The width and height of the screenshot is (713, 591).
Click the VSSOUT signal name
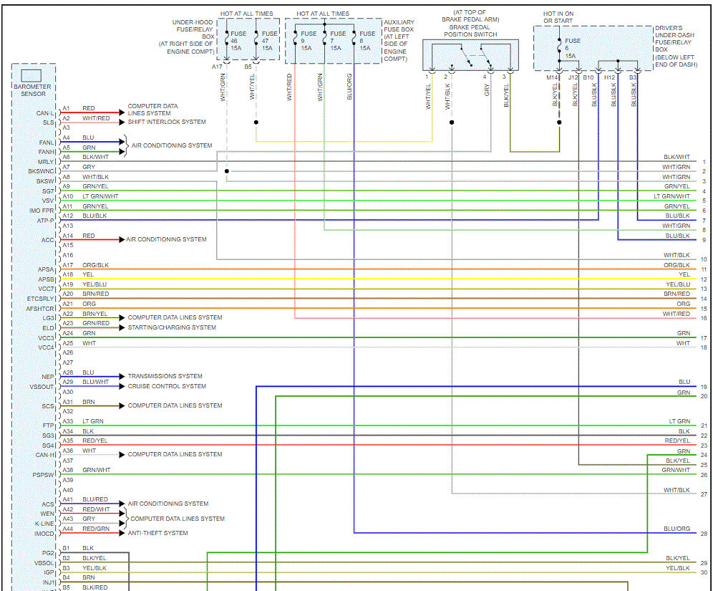point(42,387)
